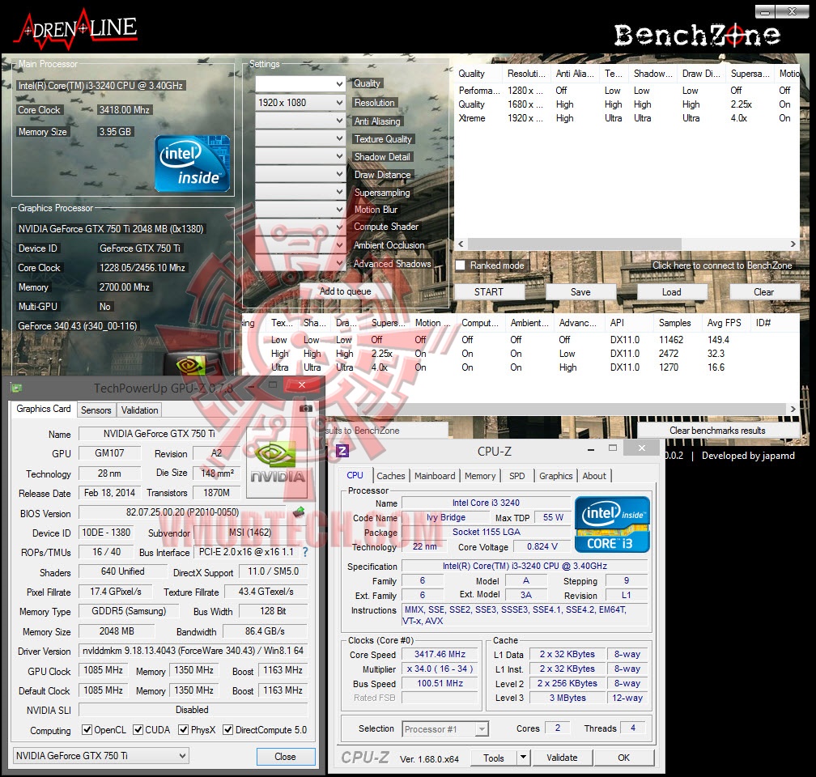Click the Tools button in CPU-Z
The width and height of the screenshot is (816, 777).
494,758
